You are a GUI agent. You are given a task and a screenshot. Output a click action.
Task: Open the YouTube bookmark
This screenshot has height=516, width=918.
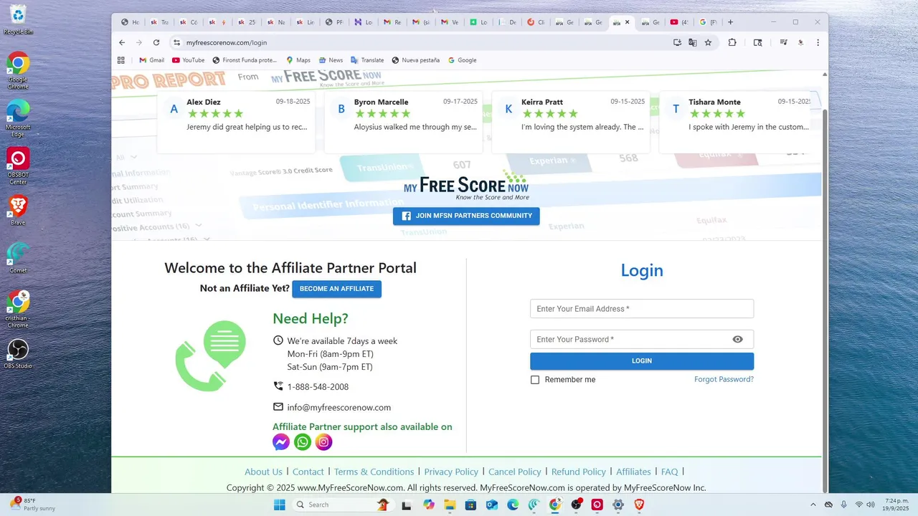188,60
